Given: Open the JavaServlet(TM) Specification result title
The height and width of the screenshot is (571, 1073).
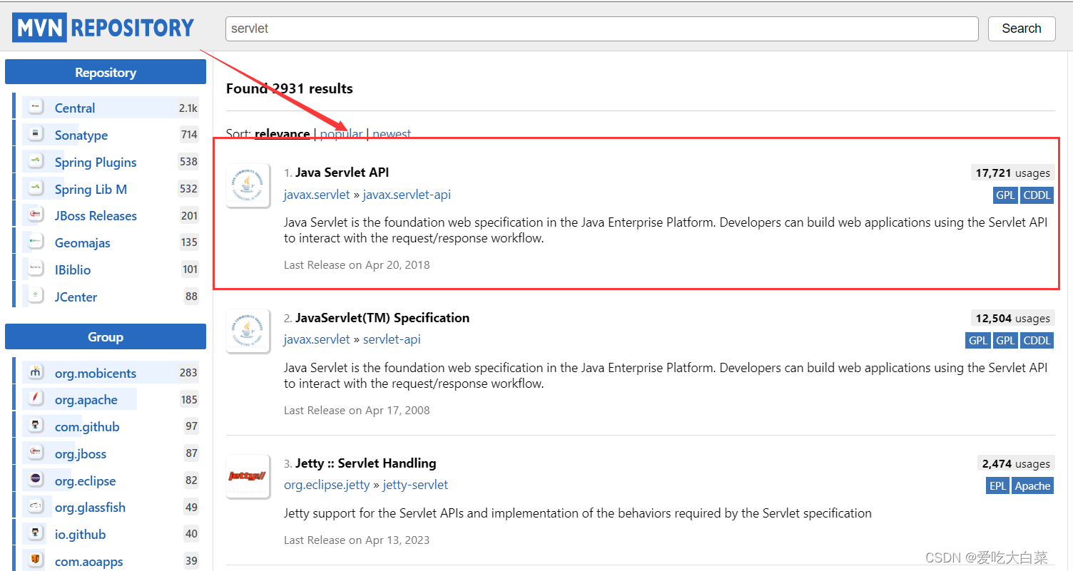Looking at the screenshot, I should [x=382, y=317].
